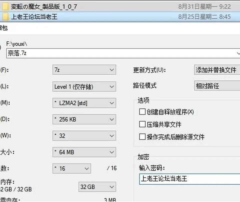Viewport: 240px width, 202px height.
Task: Click the date 8月31日星期一 9:22
Action: (x=204, y=6)
